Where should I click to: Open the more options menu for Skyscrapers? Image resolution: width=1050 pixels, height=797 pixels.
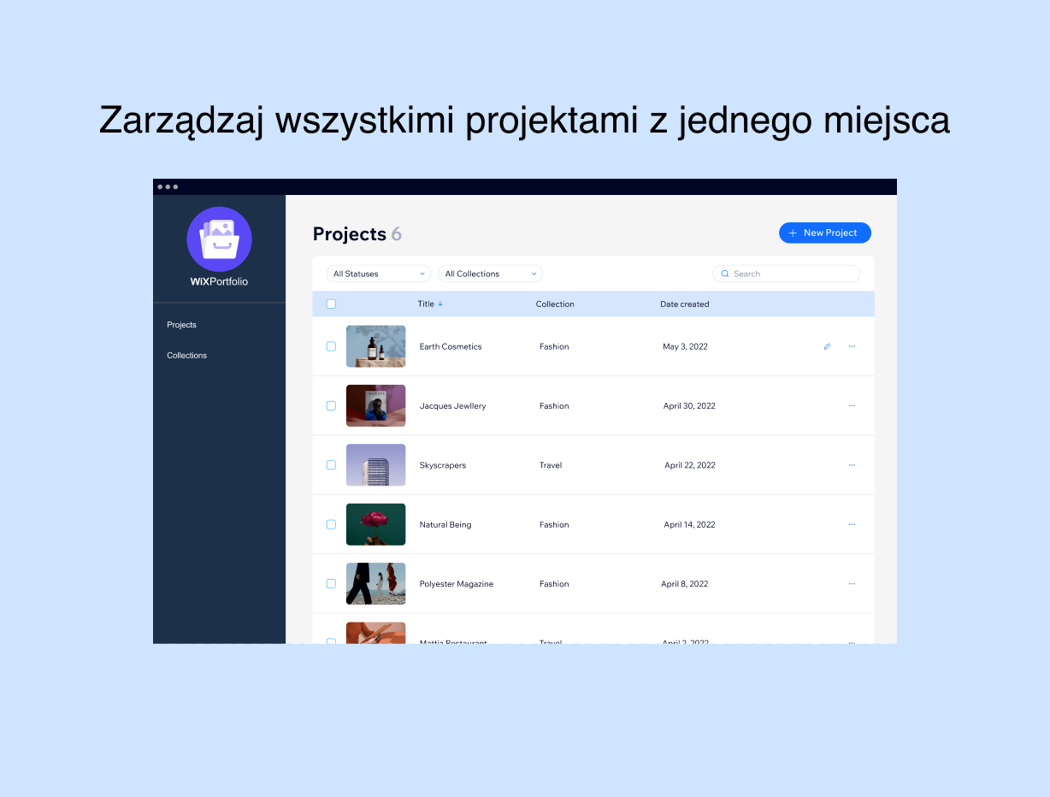[x=852, y=465]
